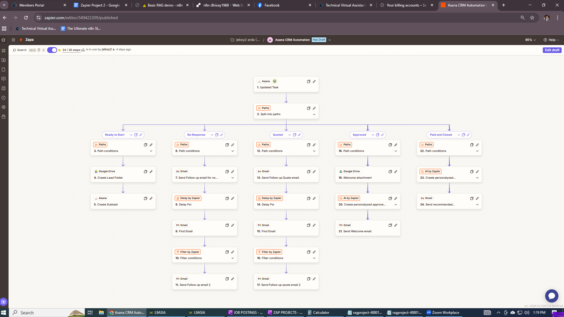
Task: Click the plus icon beside the Asana trigger
Action: [275, 81]
